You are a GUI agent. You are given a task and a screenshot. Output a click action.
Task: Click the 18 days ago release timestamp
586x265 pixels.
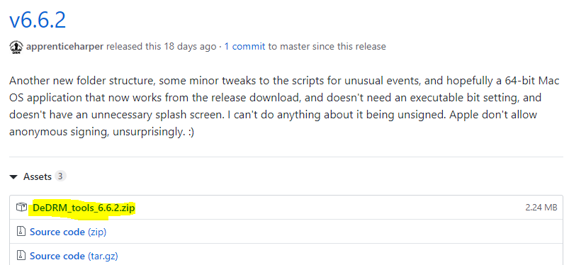click(189, 47)
